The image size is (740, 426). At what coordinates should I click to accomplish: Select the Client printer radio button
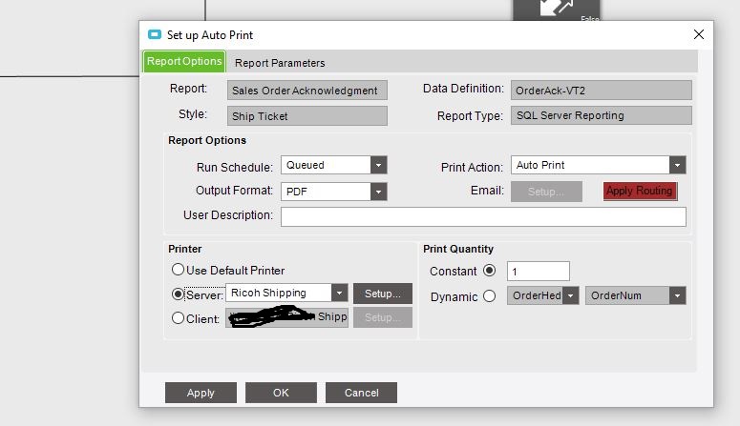[178, 318]
